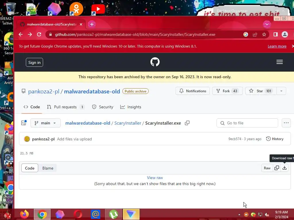Image resolution: width=294 pixels, height=220 pixels.
Task: Click the Sign in button
Action: coord(34,62)
